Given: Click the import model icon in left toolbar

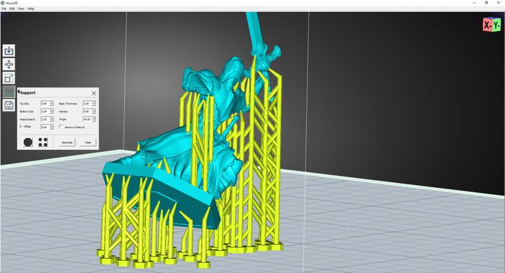Looking at the screenshot, I should pos(9,50).
